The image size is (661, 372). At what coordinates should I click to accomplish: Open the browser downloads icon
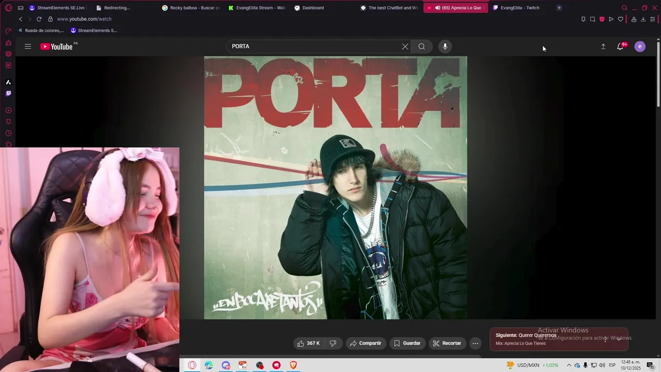643,19
